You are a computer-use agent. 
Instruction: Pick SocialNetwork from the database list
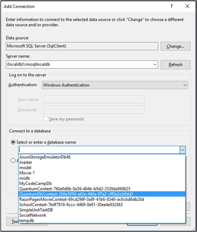pyautogui.click(x=102, y=215)
